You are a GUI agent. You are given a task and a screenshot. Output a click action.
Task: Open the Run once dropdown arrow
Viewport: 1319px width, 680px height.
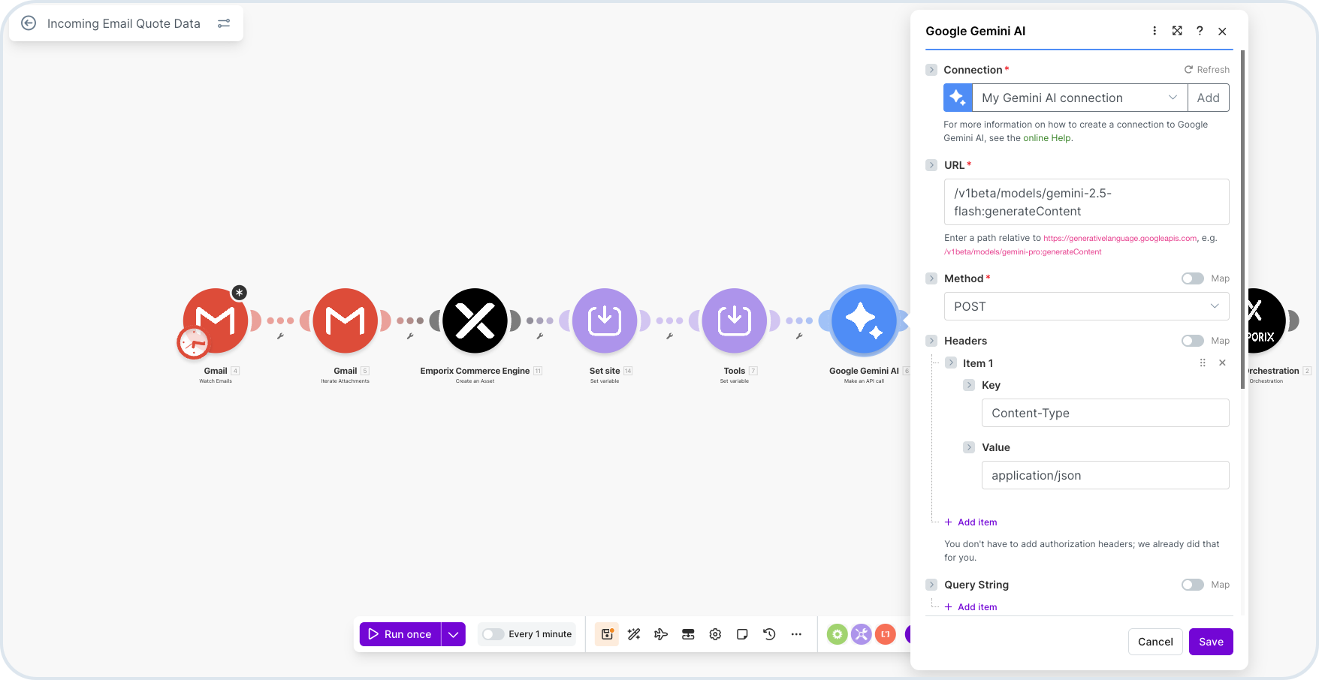(453, 634)
